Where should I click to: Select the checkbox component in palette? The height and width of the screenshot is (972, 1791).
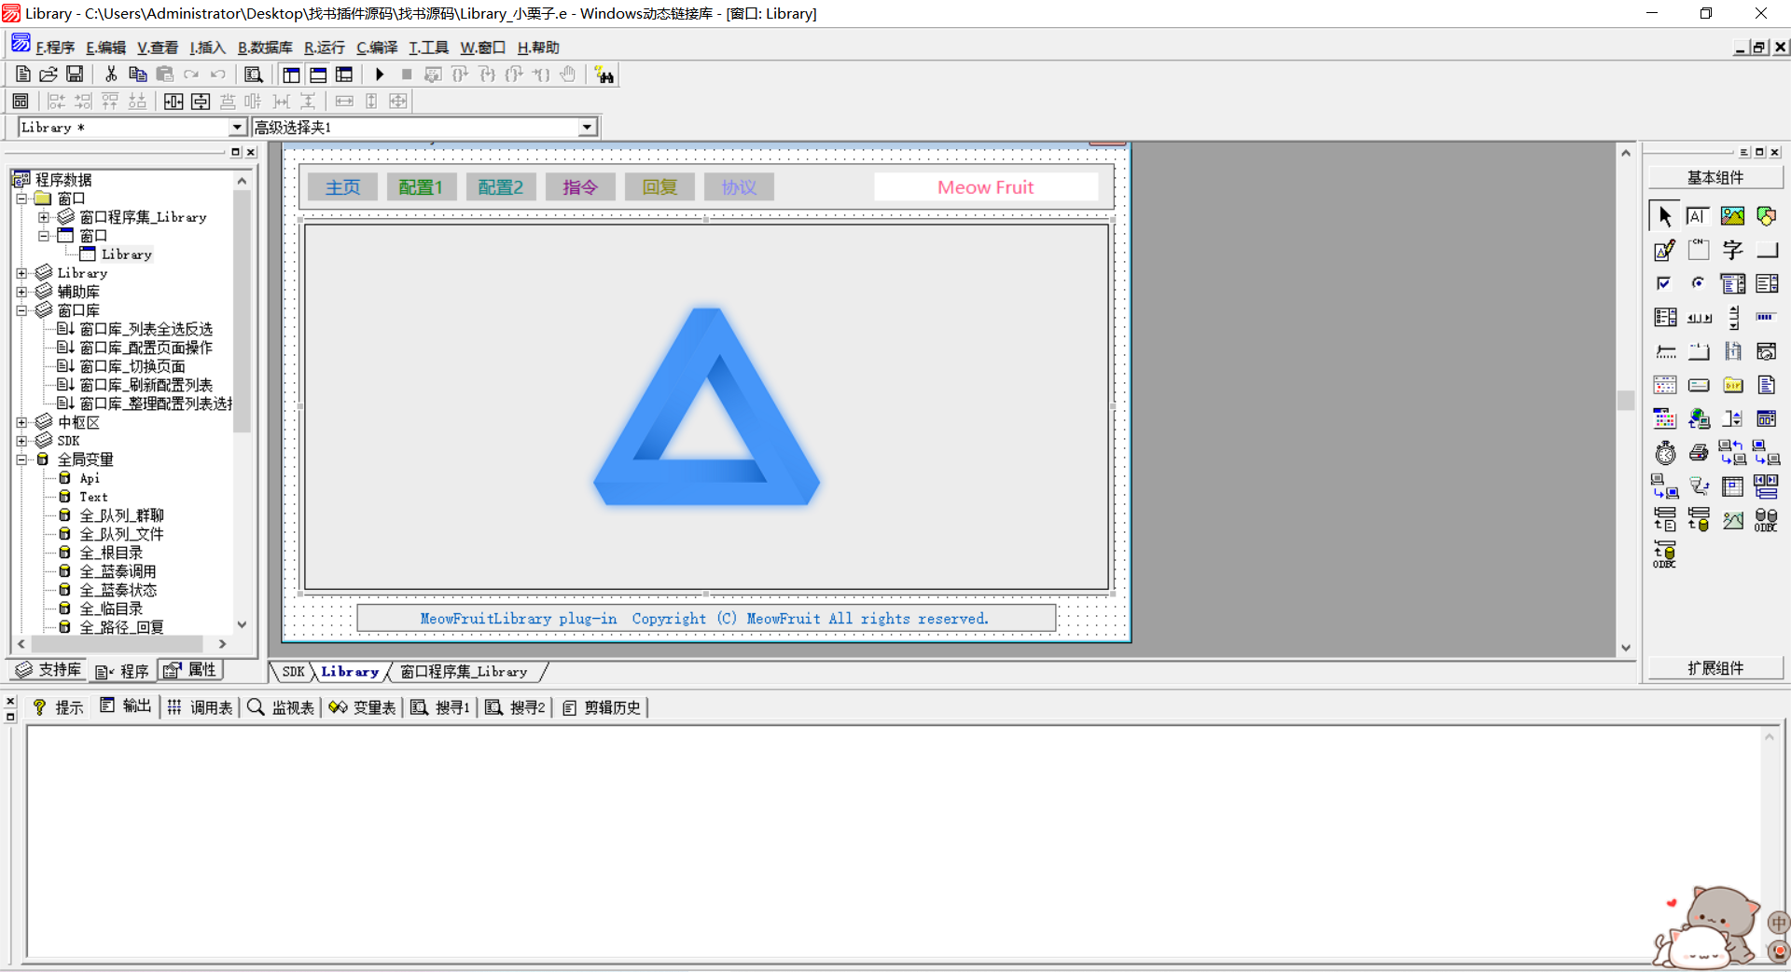pos(1664,283)
